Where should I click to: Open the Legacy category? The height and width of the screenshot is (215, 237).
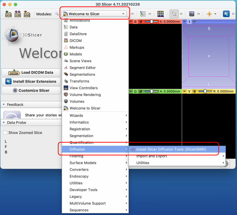pos(95,197)
